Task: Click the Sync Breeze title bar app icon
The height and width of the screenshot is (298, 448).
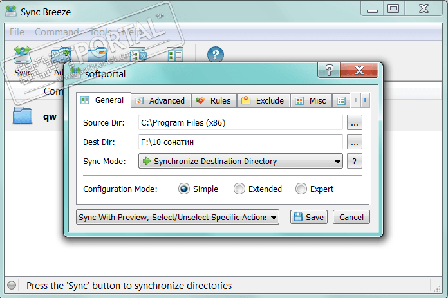Action: point(11,12)
